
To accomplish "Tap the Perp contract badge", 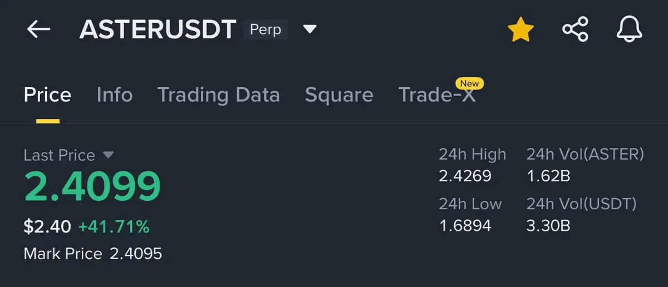I will click(x=266, y=29).
